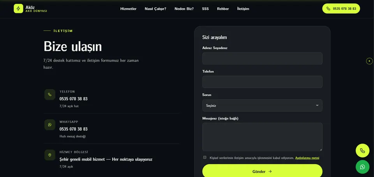This screenshot has height=177, width=374.
Task: Click the '7/24 açık hat' text
Action: [x=69, y=106]
